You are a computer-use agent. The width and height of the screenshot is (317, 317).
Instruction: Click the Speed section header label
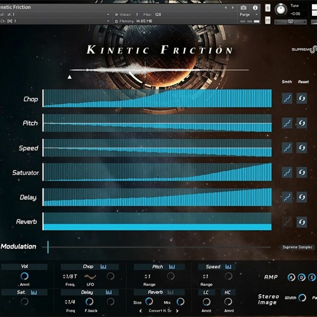click(x=213, y=267)
